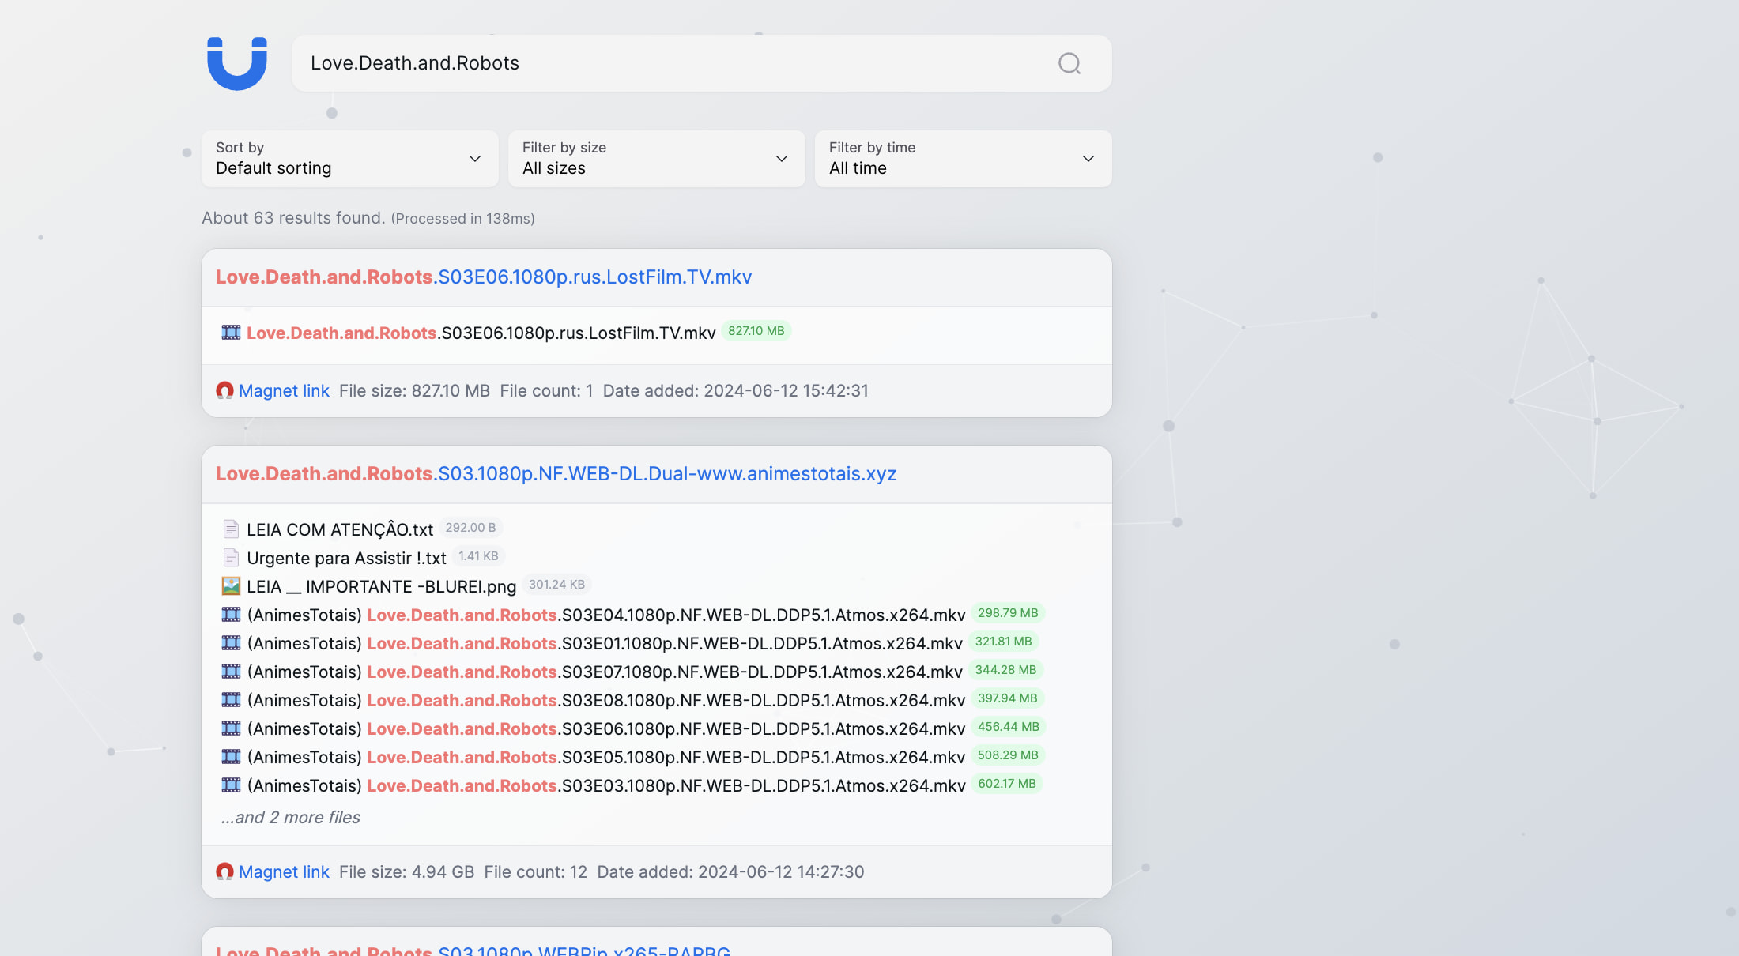The height and width of the screenshot is (956, 1739).
Task: Select AnimesTotais S03E01 mkv file name
Action: tap(605, 643)
